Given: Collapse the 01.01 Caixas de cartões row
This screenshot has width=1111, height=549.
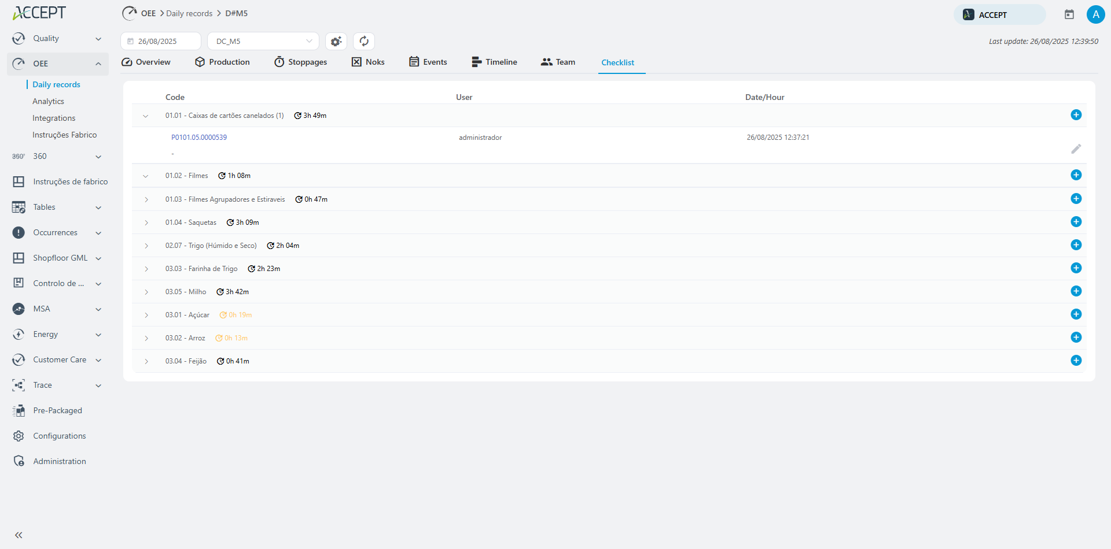Looking at the screenshot, I should 146,116.
